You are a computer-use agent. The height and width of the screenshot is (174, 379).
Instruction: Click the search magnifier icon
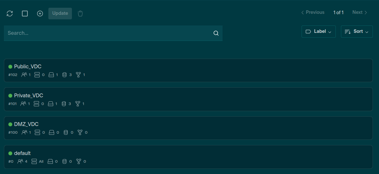tap(216, 33)
